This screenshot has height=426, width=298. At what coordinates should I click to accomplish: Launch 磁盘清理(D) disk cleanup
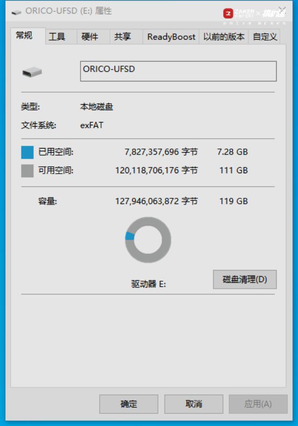(245, 279)
